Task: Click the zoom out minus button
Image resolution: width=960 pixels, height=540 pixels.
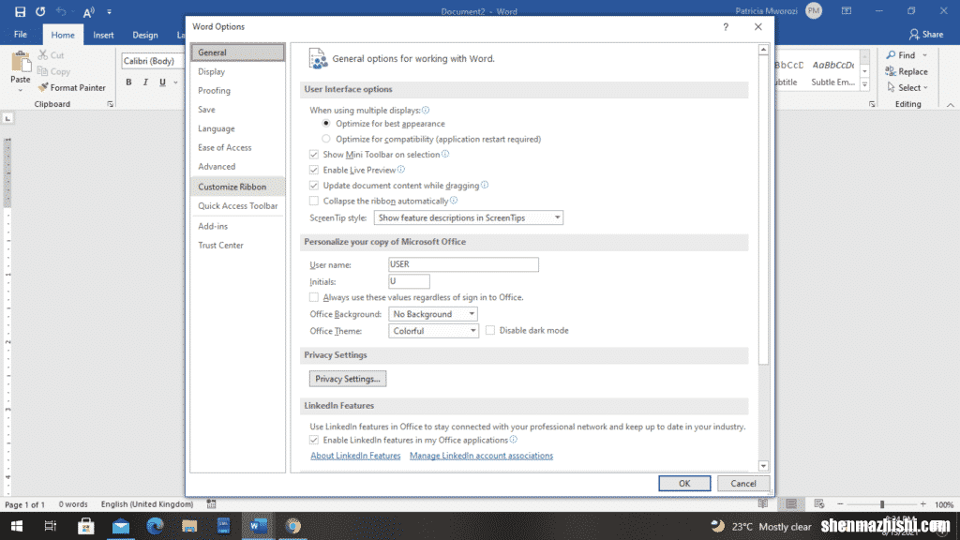Action: click(x=840, y=503)
